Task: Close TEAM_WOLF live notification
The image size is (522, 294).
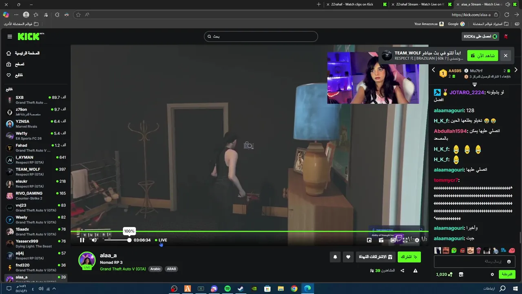Action: (505, 56)
